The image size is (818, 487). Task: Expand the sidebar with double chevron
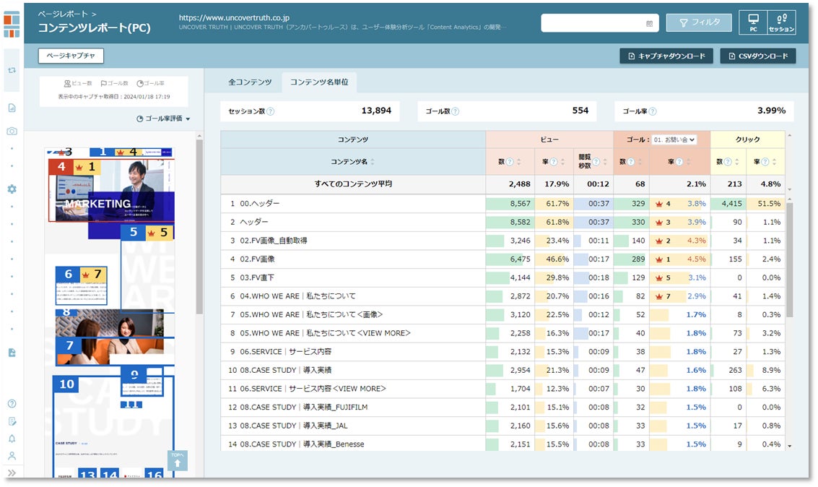tap(12, 473)
